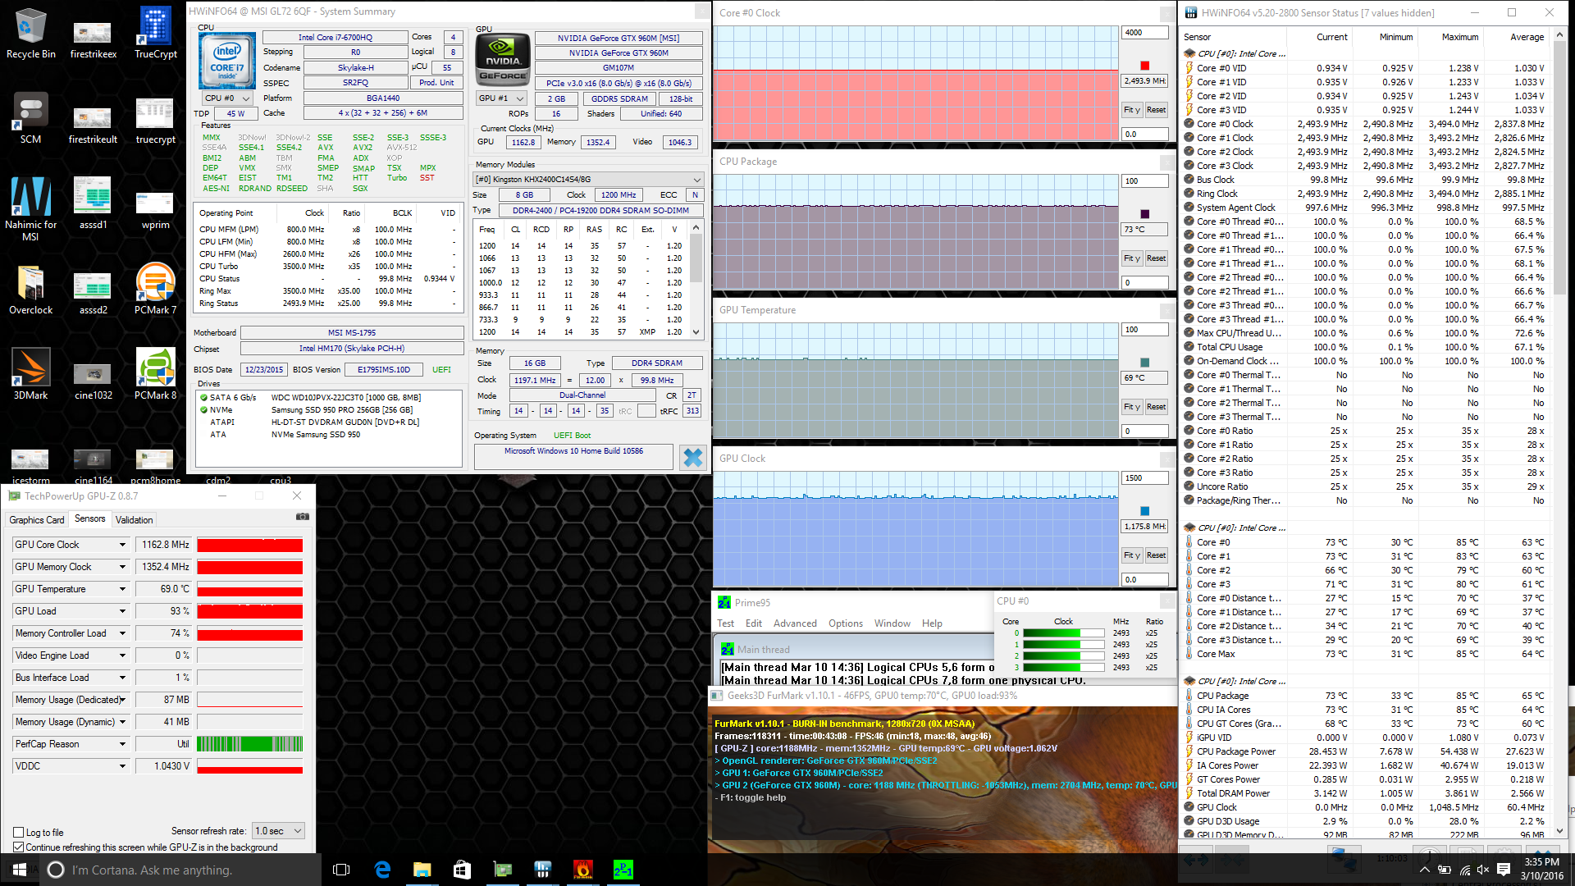
Task: Click the red color swatch in Core #0 Clock graph
Action: coord(1144,66)
